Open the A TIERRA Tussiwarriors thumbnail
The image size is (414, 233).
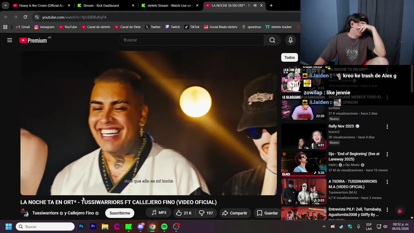(304, 191)
